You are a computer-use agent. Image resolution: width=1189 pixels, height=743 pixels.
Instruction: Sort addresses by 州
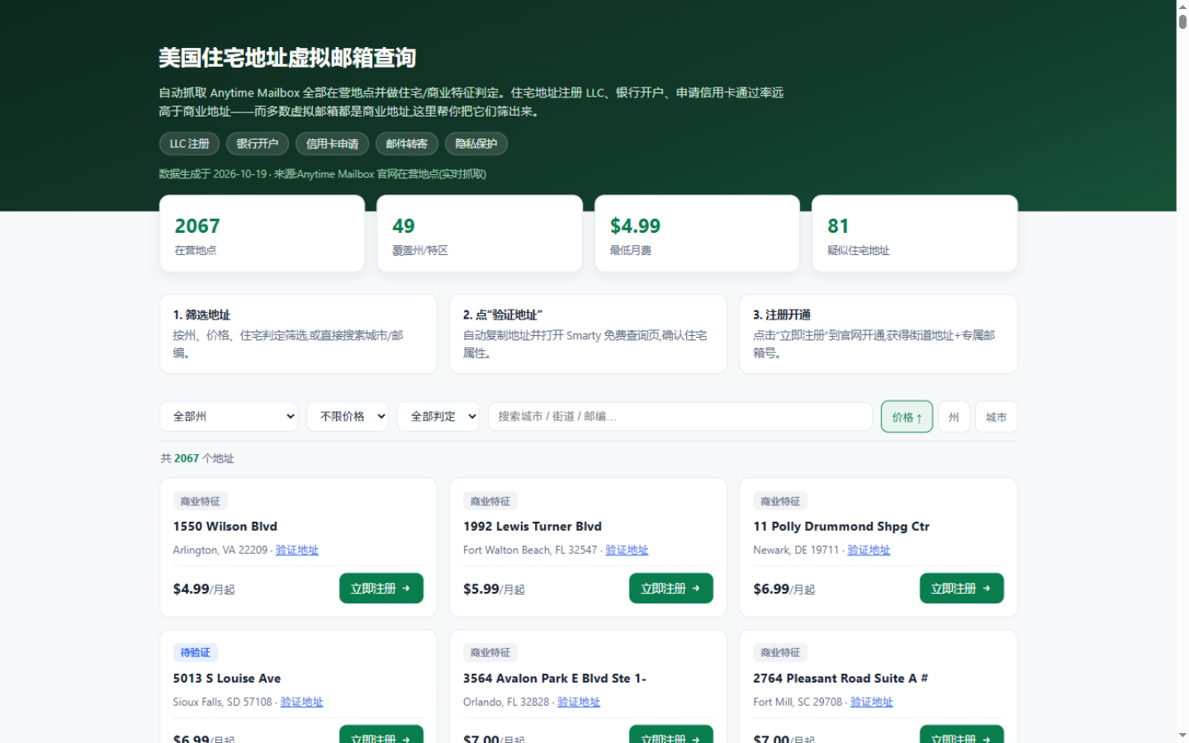pos(954,417)
